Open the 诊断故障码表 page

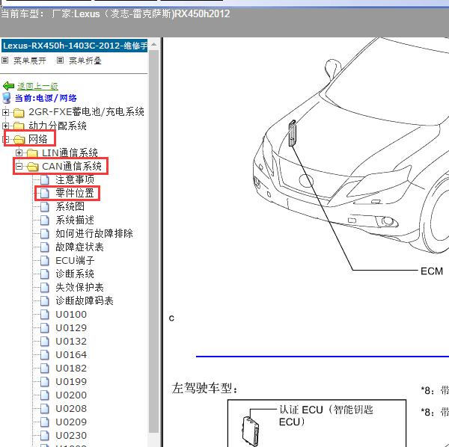[x=85, y=300]
